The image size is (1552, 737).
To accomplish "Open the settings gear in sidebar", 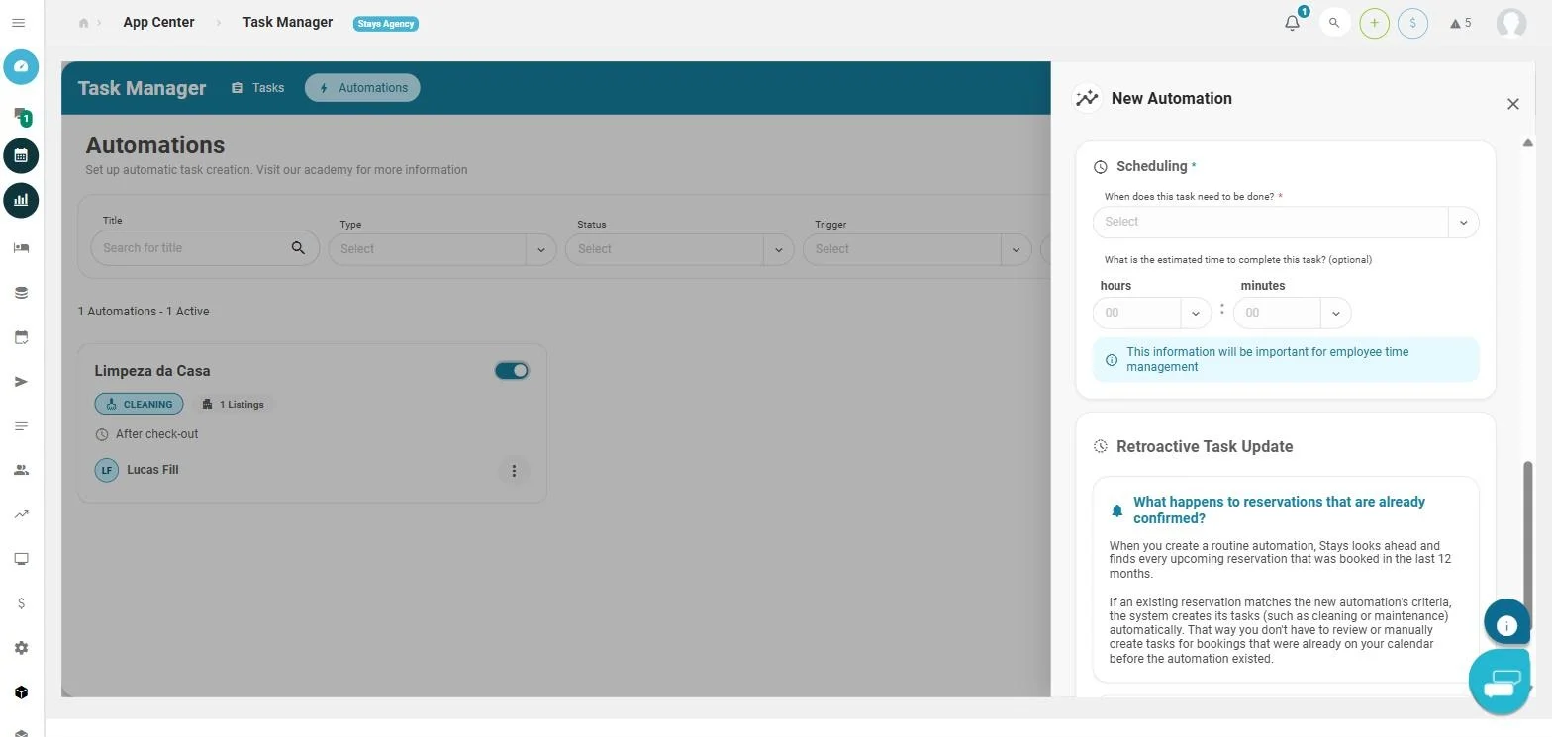I will point(21,648).
